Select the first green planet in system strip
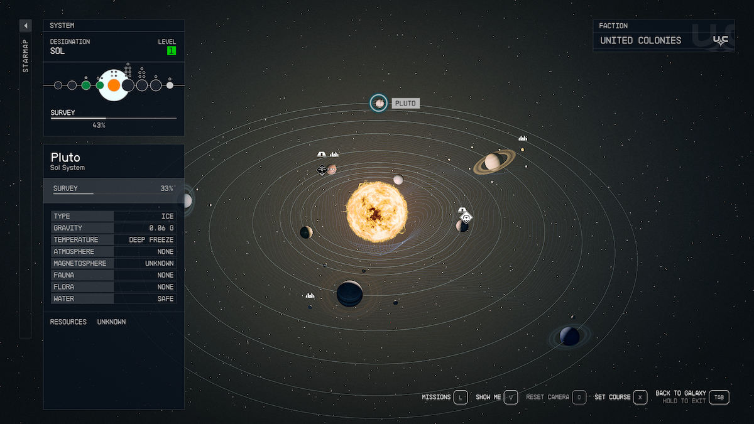The image size is (754, 424). point(86,85)
